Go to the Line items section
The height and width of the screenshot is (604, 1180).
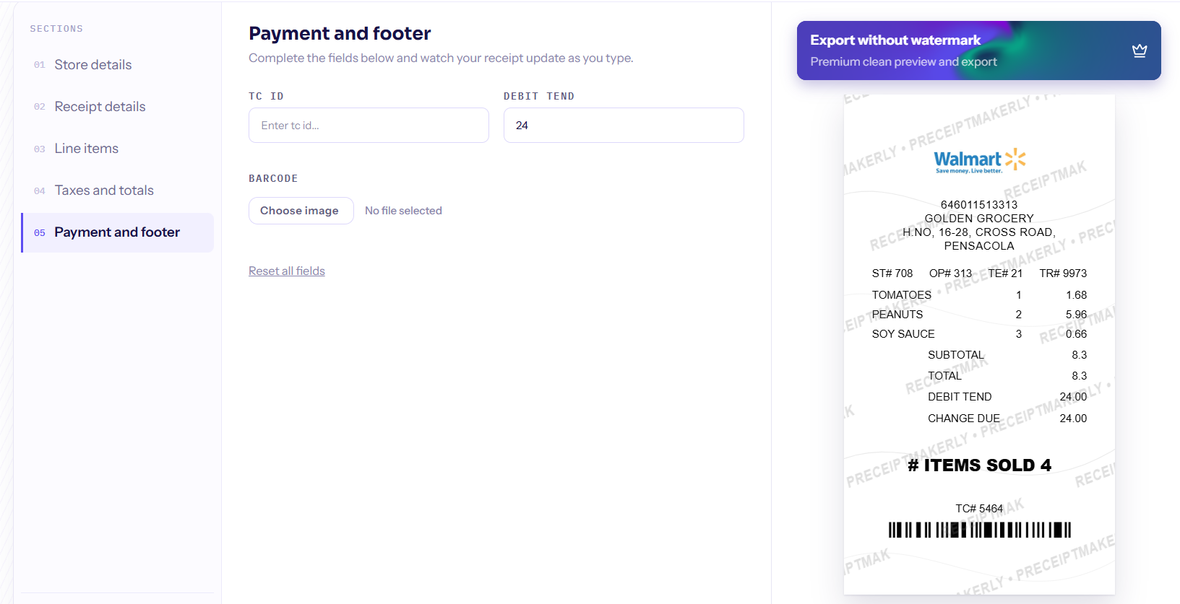tap(117, 149)
